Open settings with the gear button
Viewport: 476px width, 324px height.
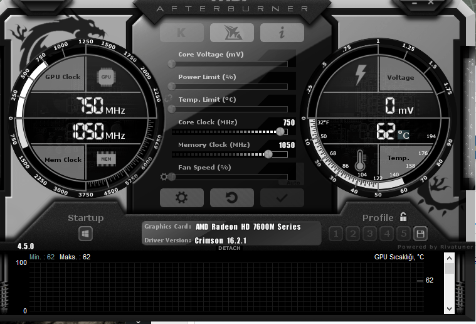181,198
